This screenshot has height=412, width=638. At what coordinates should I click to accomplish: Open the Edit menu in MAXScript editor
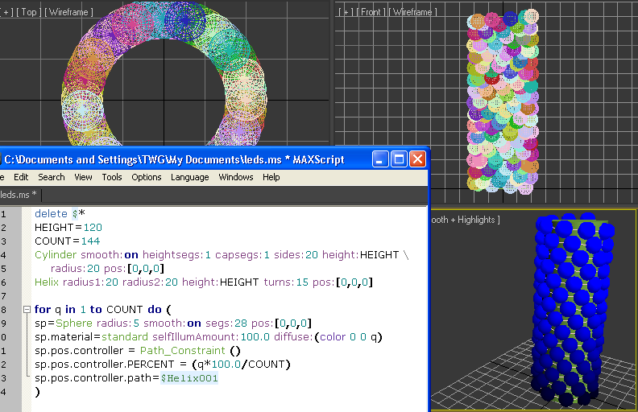tap(21, 177)
